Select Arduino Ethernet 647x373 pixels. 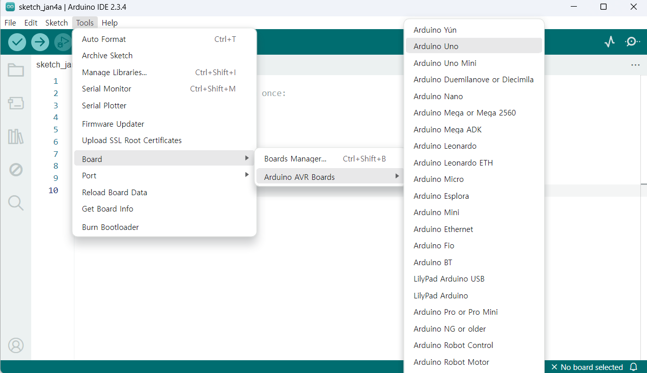coord(474,229)
